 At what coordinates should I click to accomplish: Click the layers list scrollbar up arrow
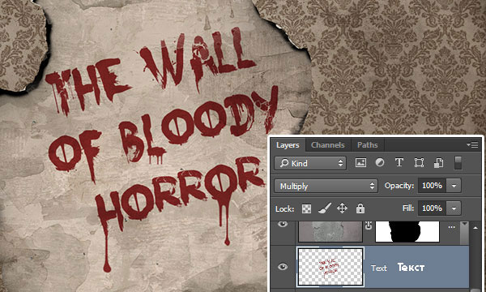(476, 228)
